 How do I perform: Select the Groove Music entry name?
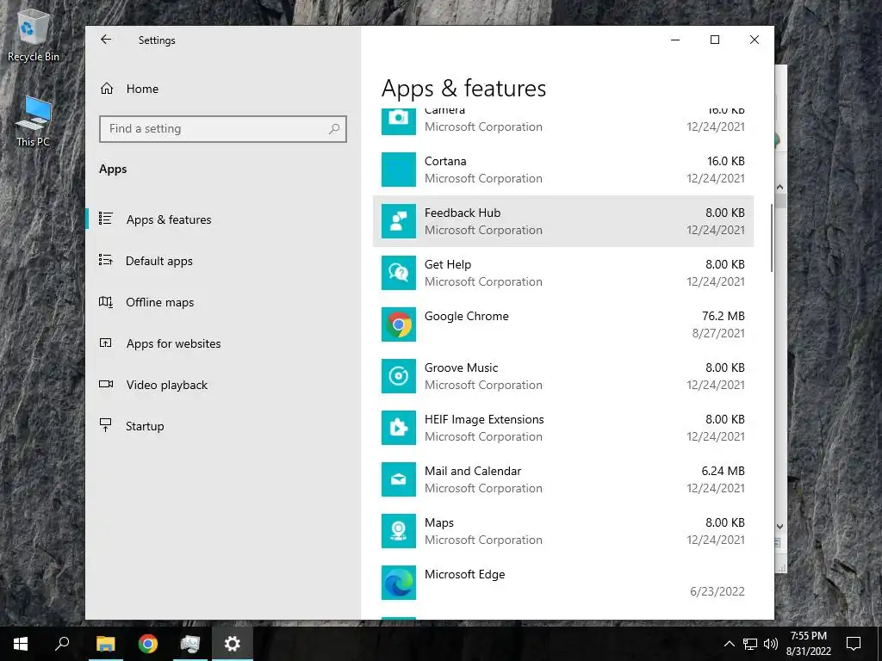[462, 368]
